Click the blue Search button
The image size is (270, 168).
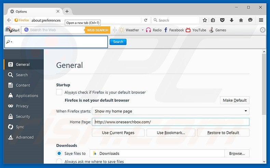(118, 42)
